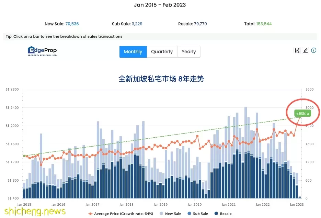
Task: Toggle New Sale legend series
Action: click(x=170, y=214)
